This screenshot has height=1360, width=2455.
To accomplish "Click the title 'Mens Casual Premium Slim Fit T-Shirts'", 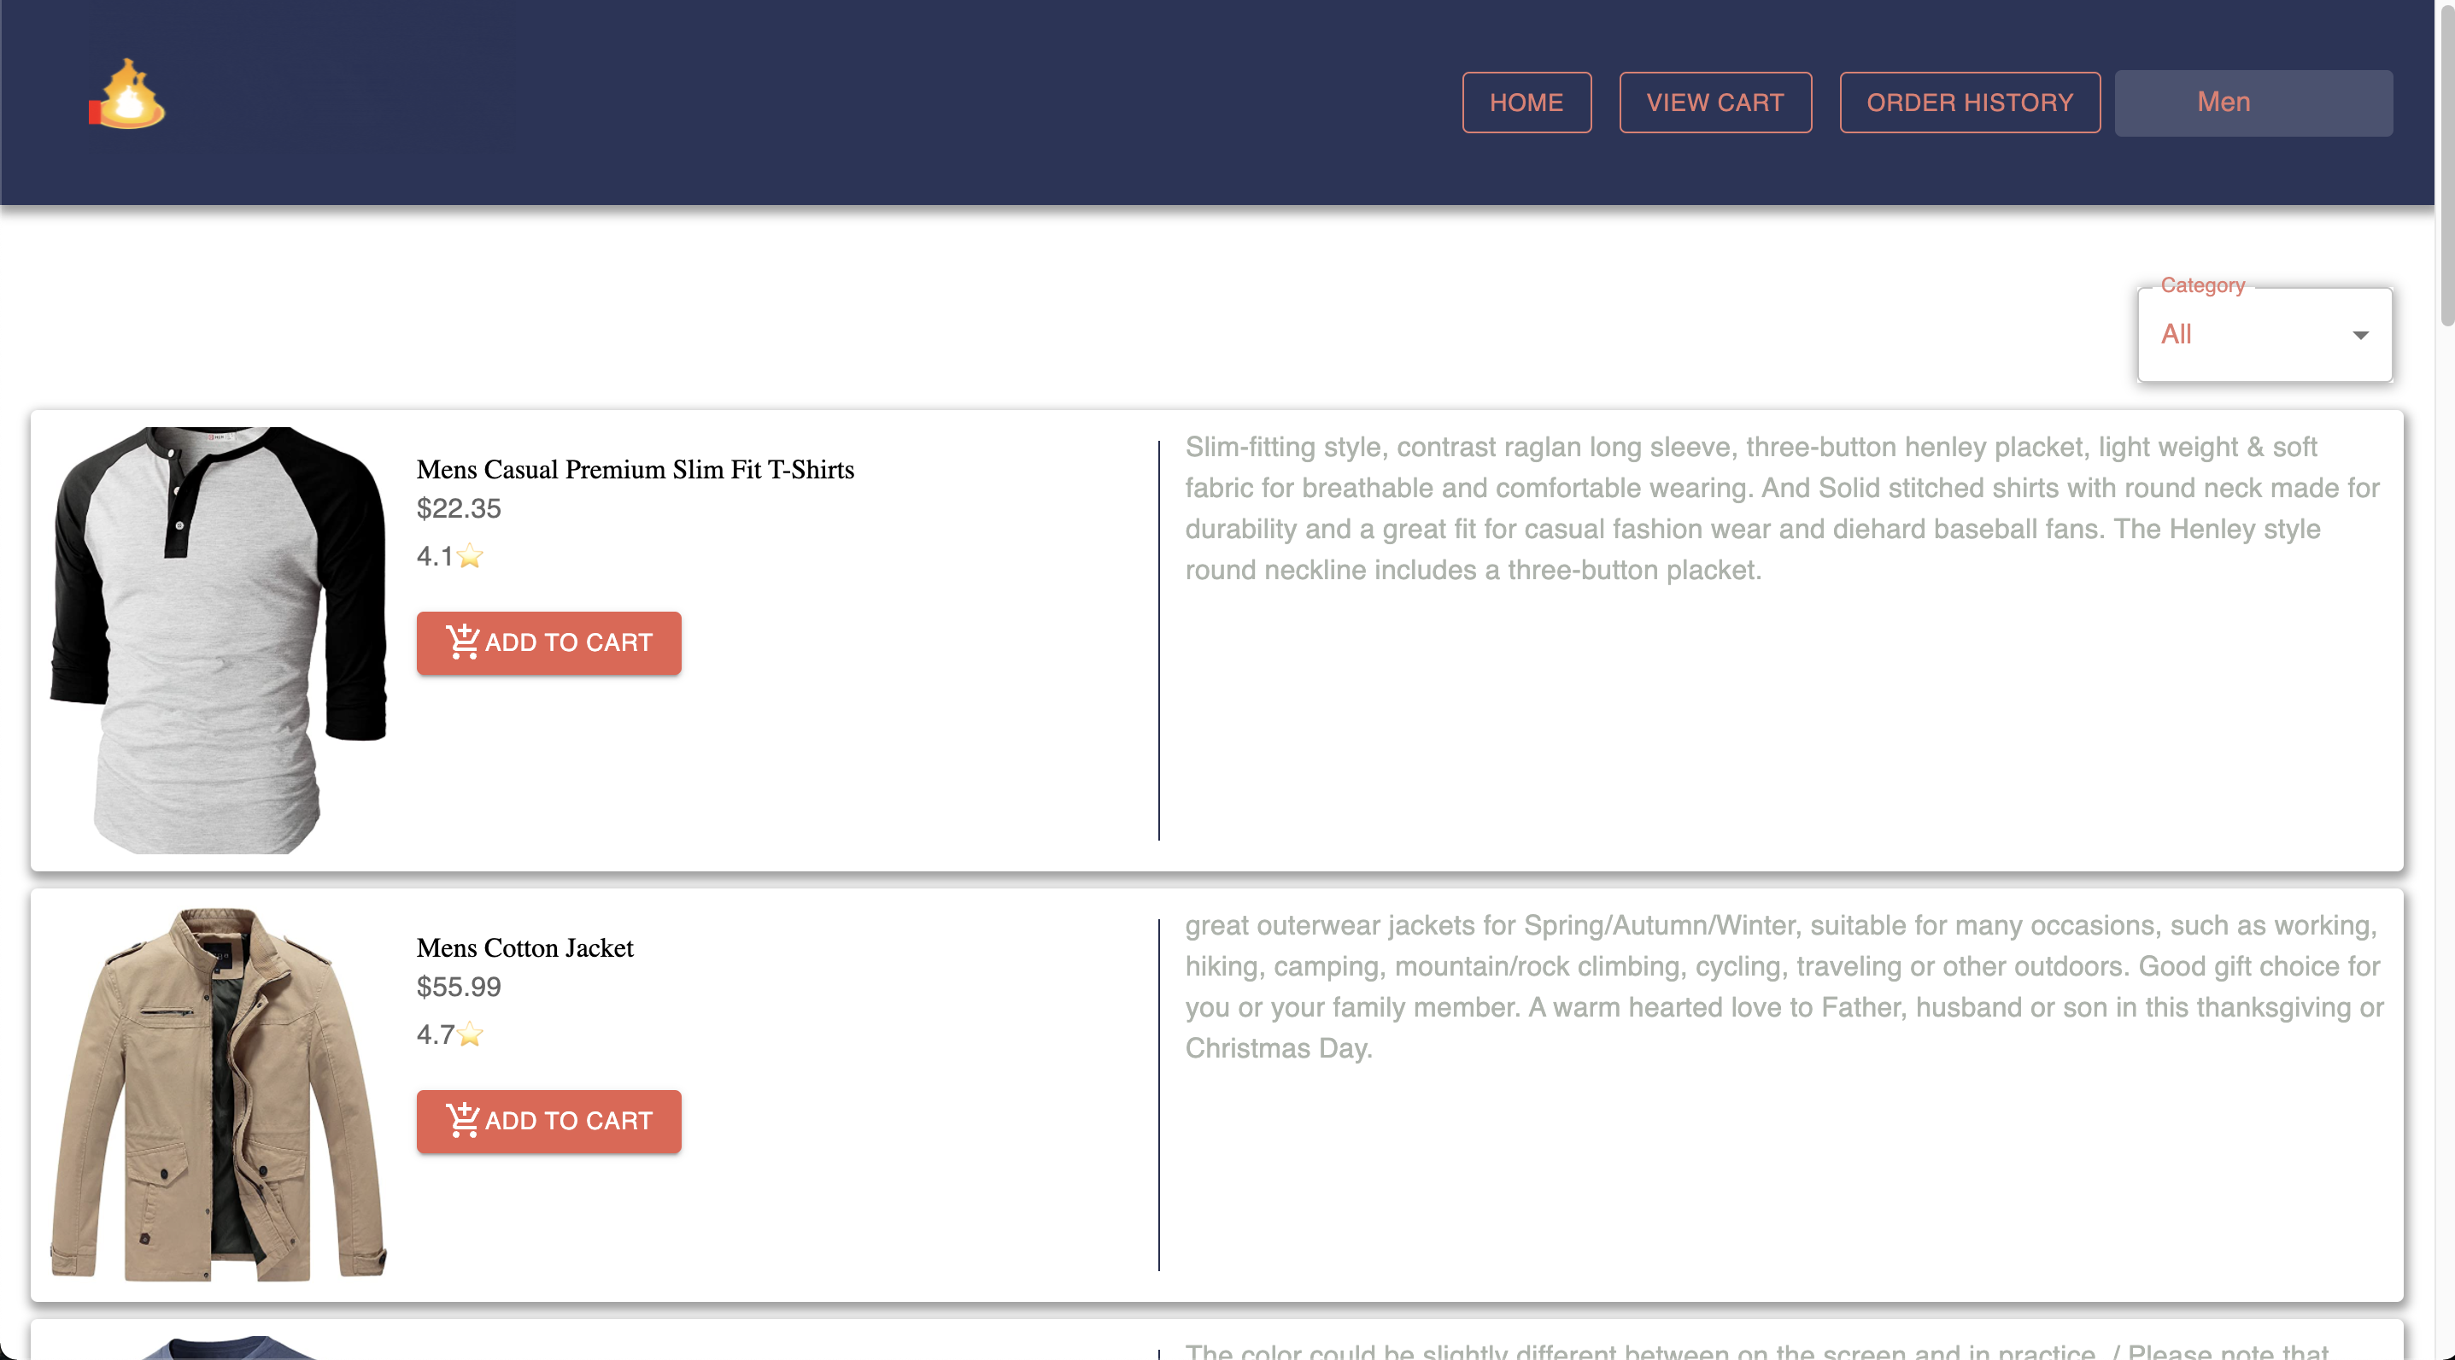I will tap(635, 470).
